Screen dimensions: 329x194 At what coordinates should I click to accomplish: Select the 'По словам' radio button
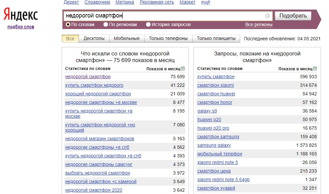[68, 24]
